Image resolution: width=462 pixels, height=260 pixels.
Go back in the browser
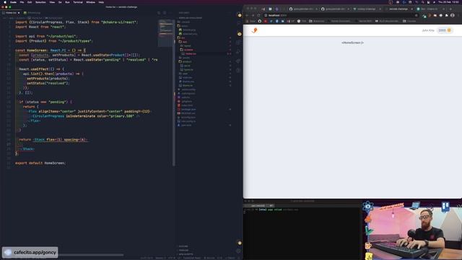pyautogui.click(x=247, y=15)
